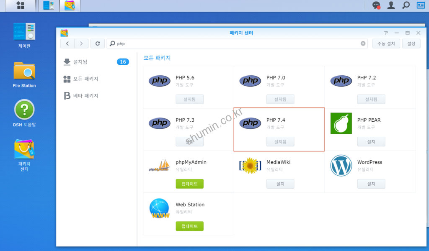Open the Control Panel desktop icon
The height and width of the screenshot is (251, 429).
(x=24, y=32)
